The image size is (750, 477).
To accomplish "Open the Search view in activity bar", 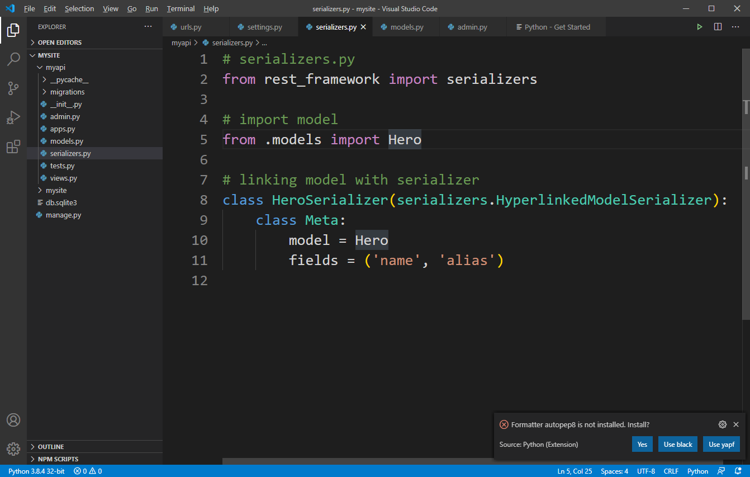I will [13, 59].
